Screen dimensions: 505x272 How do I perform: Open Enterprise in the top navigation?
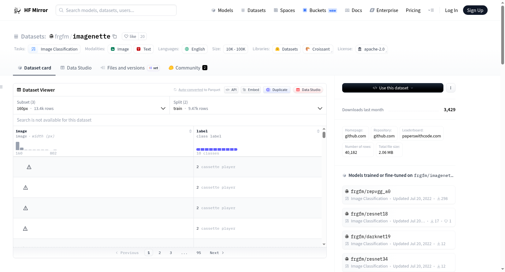[384, 10]
